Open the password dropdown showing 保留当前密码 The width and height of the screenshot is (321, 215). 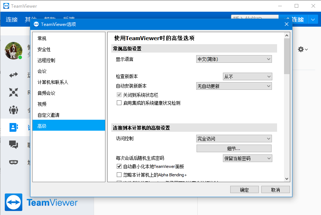pyautogui.click(x=247, y=158)
